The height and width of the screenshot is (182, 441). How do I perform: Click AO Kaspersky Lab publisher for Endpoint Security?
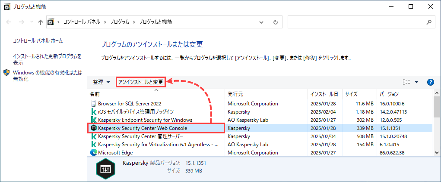pos(248,120)
